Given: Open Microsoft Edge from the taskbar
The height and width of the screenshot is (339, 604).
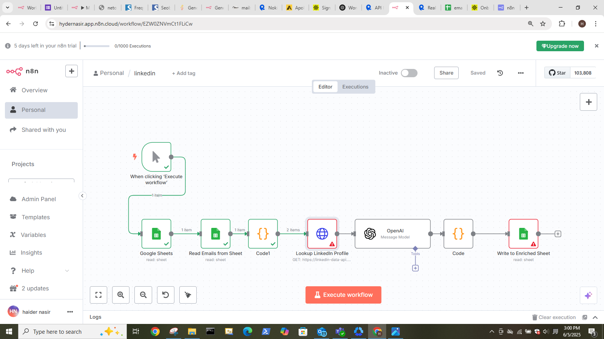Looking at the screenshot, I should tap(247, 331).
